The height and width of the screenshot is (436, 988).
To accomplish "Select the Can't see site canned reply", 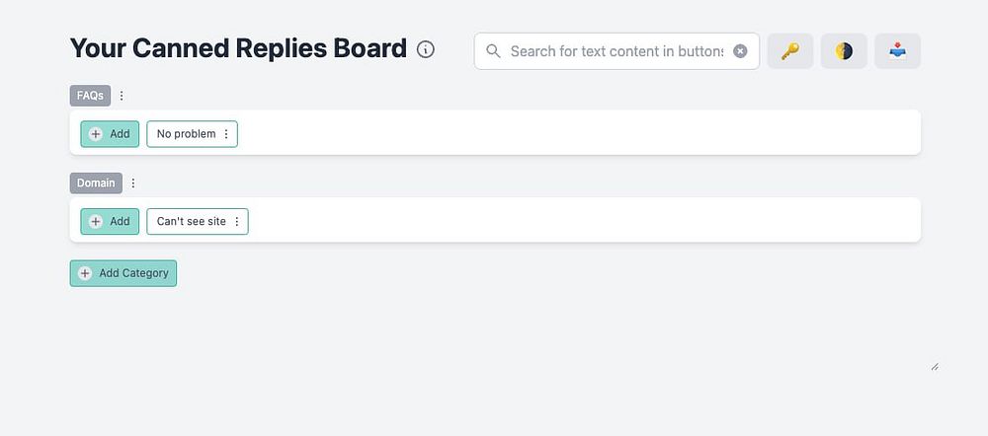I will click(x=191, y=222).
